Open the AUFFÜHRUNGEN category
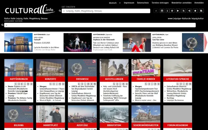 [x=19, y=79]
